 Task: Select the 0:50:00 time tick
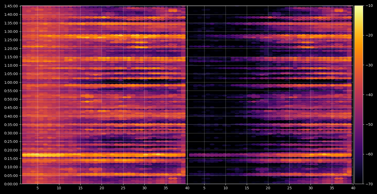11,99
